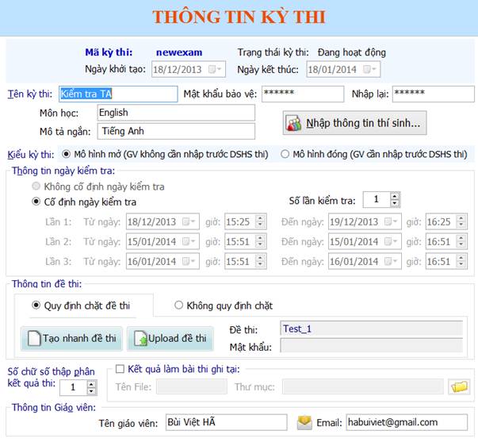This screenshot has width=478, height=446.
Task: Choose Cố định ngày kiểm tra option
Action: coord(36,202)
